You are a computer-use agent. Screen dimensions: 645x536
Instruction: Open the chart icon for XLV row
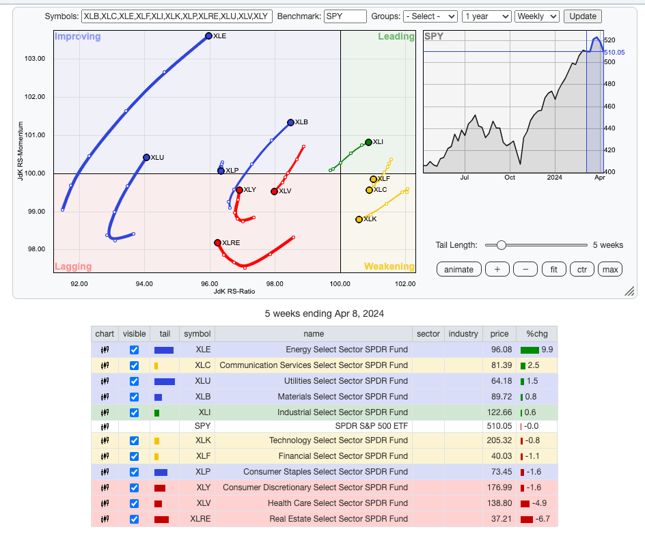[x=105, y=503]
